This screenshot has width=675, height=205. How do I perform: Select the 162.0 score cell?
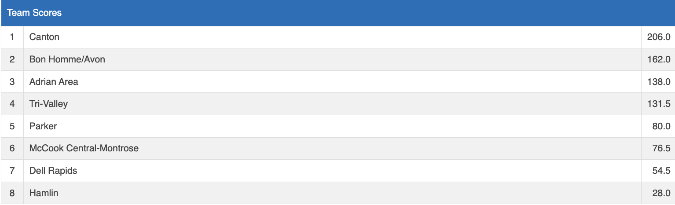pyautogui.click(x=658, y=59)
